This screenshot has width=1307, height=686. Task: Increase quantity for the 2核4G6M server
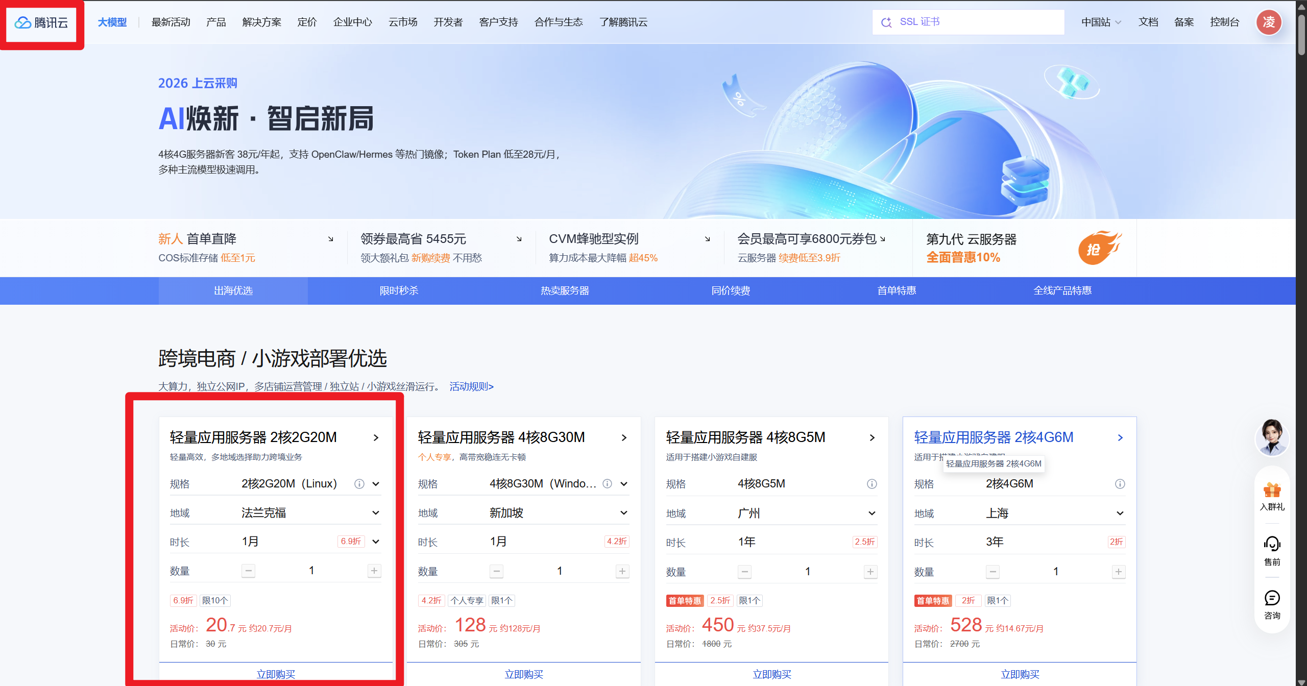click(x=1118, y=572)
